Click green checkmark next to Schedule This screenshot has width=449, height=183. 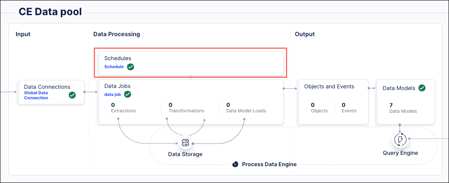131,66
